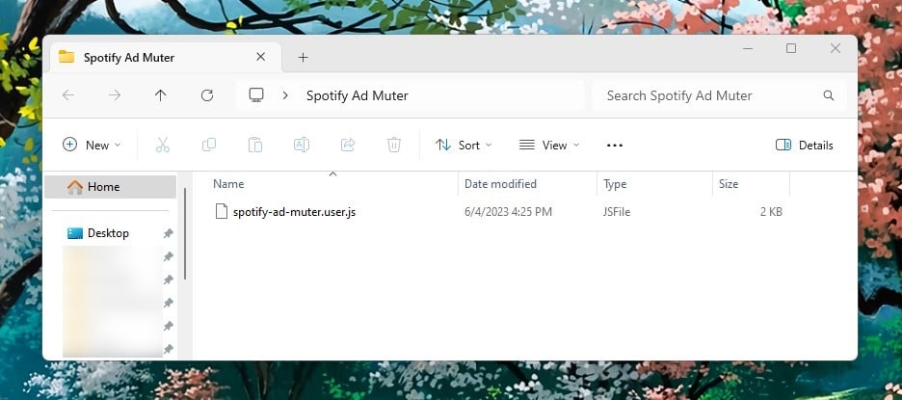Open the View layout dropdown
Viewport: 902px width, 400px height.
click(549, 145)
